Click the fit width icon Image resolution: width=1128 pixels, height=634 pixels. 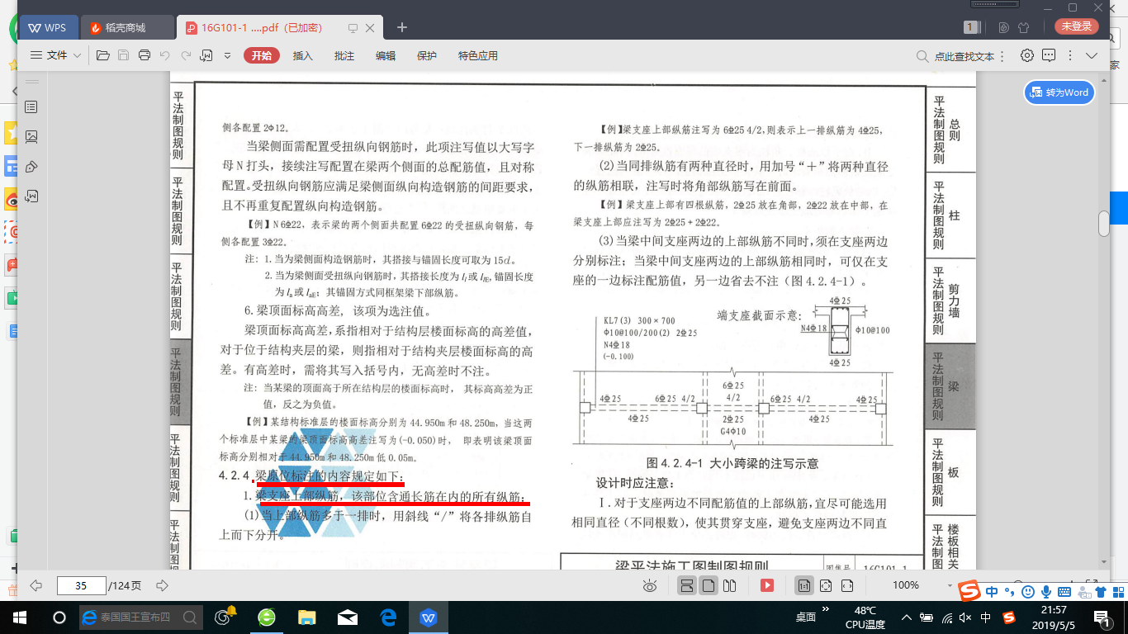tap(846, 585)
